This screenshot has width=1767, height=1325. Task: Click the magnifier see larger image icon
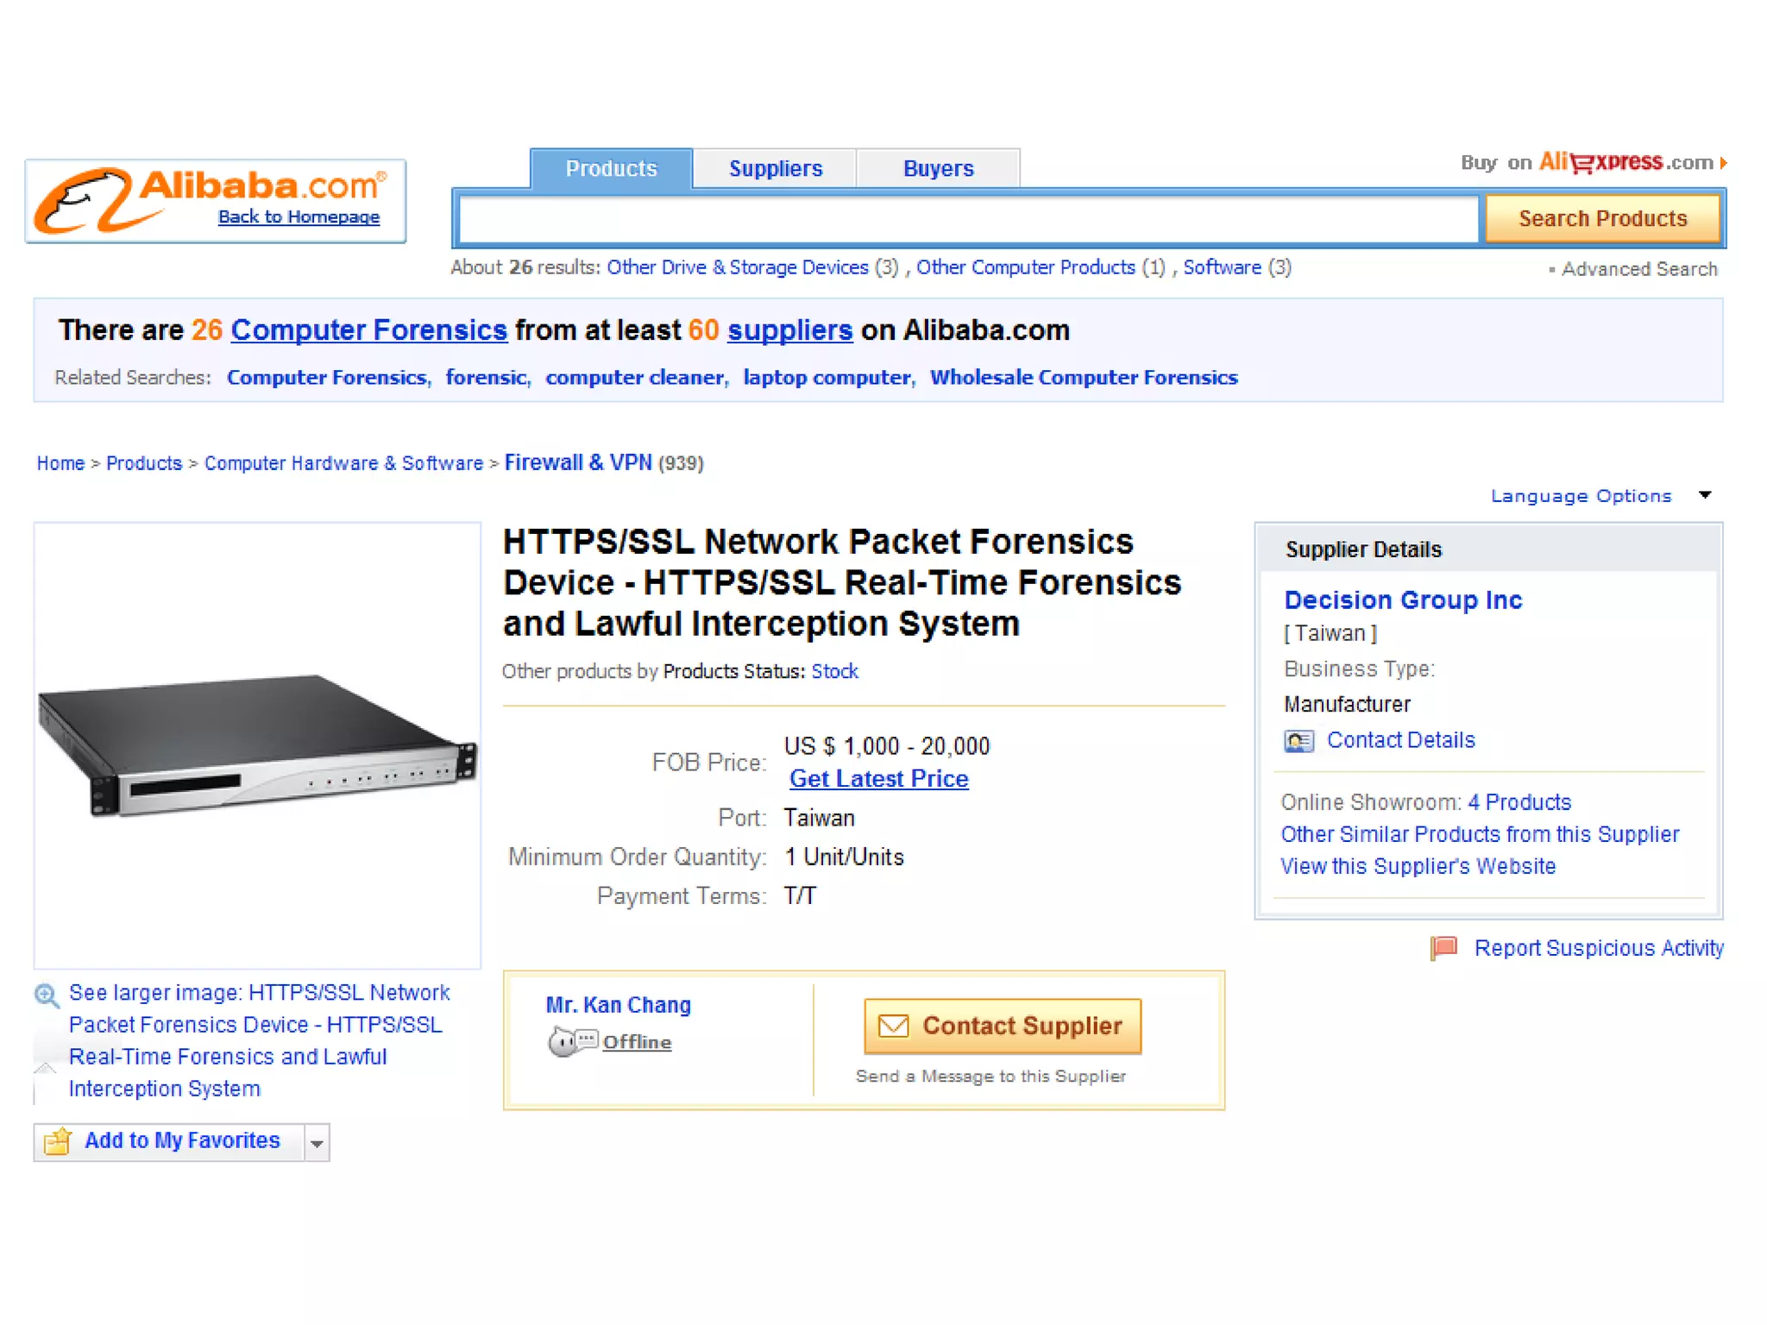[x=47, y=995]
